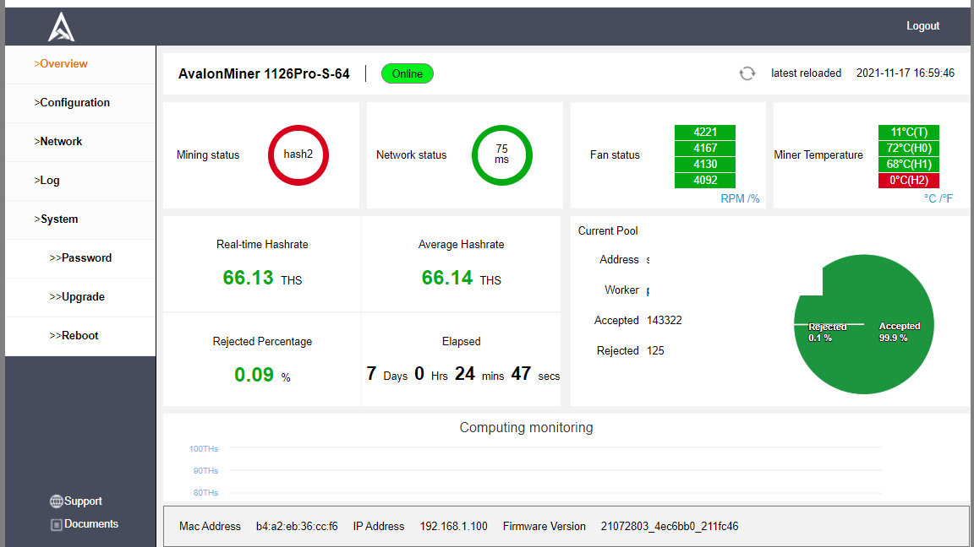Viewport: 974px width, 547px height.
Task: Click rejected shares count 125
Action: [655, 351]
